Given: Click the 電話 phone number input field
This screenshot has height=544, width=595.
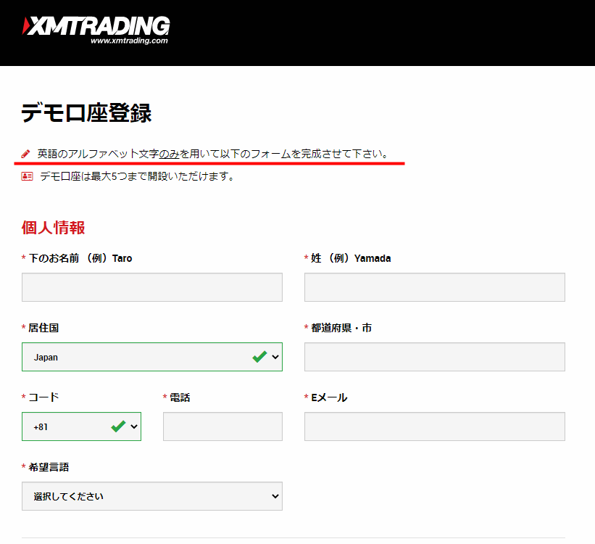Looking at the screenshot, I should click(222, 426).
